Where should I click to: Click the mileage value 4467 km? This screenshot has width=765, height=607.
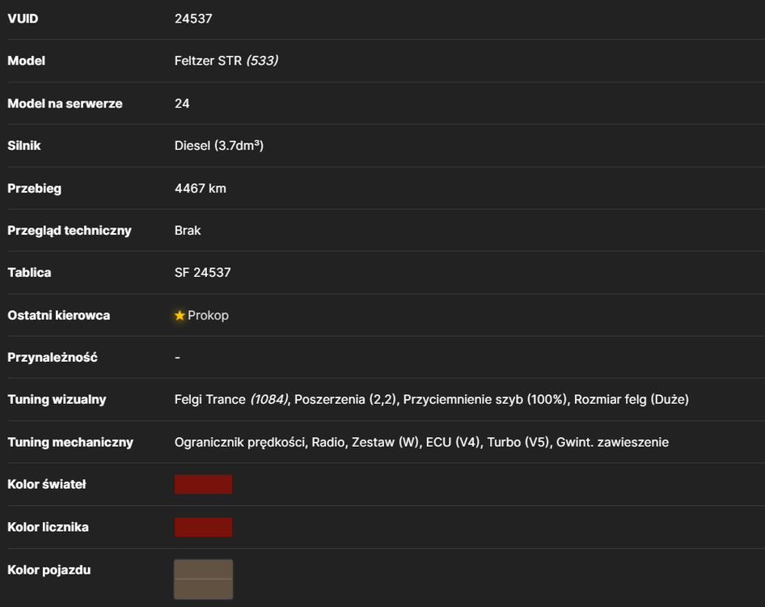pyautogui.click(x=200, y=189)
